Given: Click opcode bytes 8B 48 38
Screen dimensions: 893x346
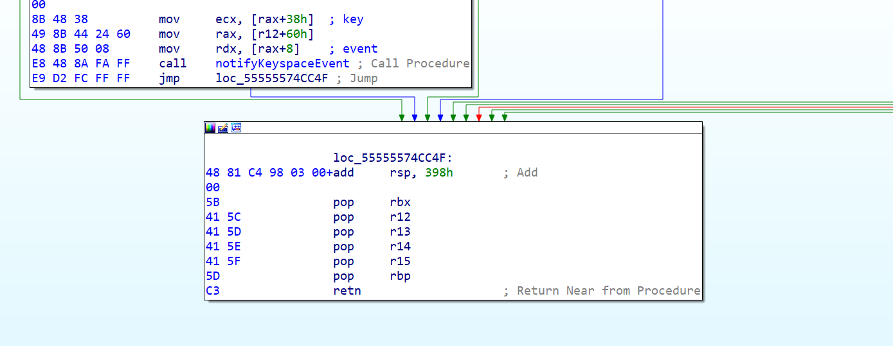Looking at the screenshot, I should [60, 19].
